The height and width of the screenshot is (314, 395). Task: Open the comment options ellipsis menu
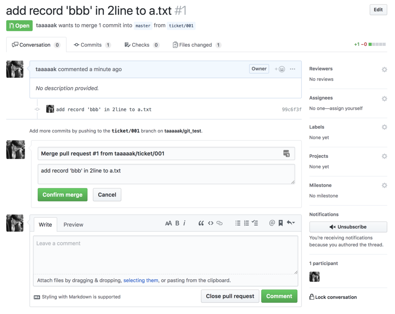pyautogui.click(x=292, y=69)
